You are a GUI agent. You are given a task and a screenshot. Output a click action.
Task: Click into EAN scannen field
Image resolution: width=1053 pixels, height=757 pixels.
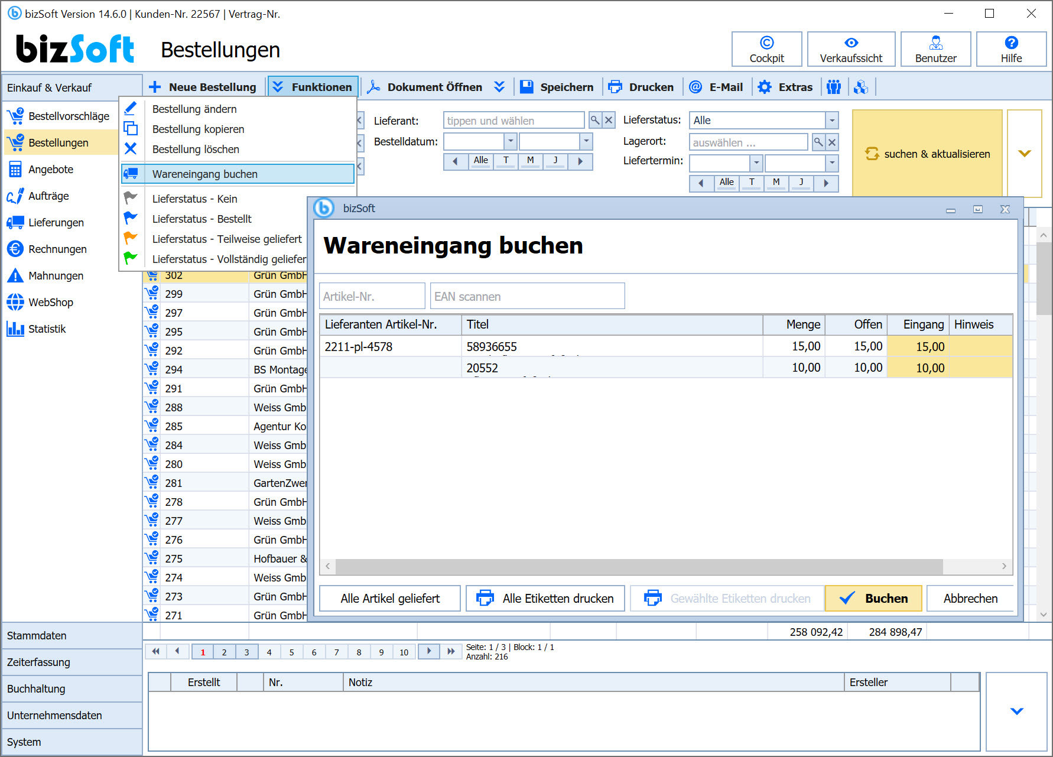tap(527, 296)
